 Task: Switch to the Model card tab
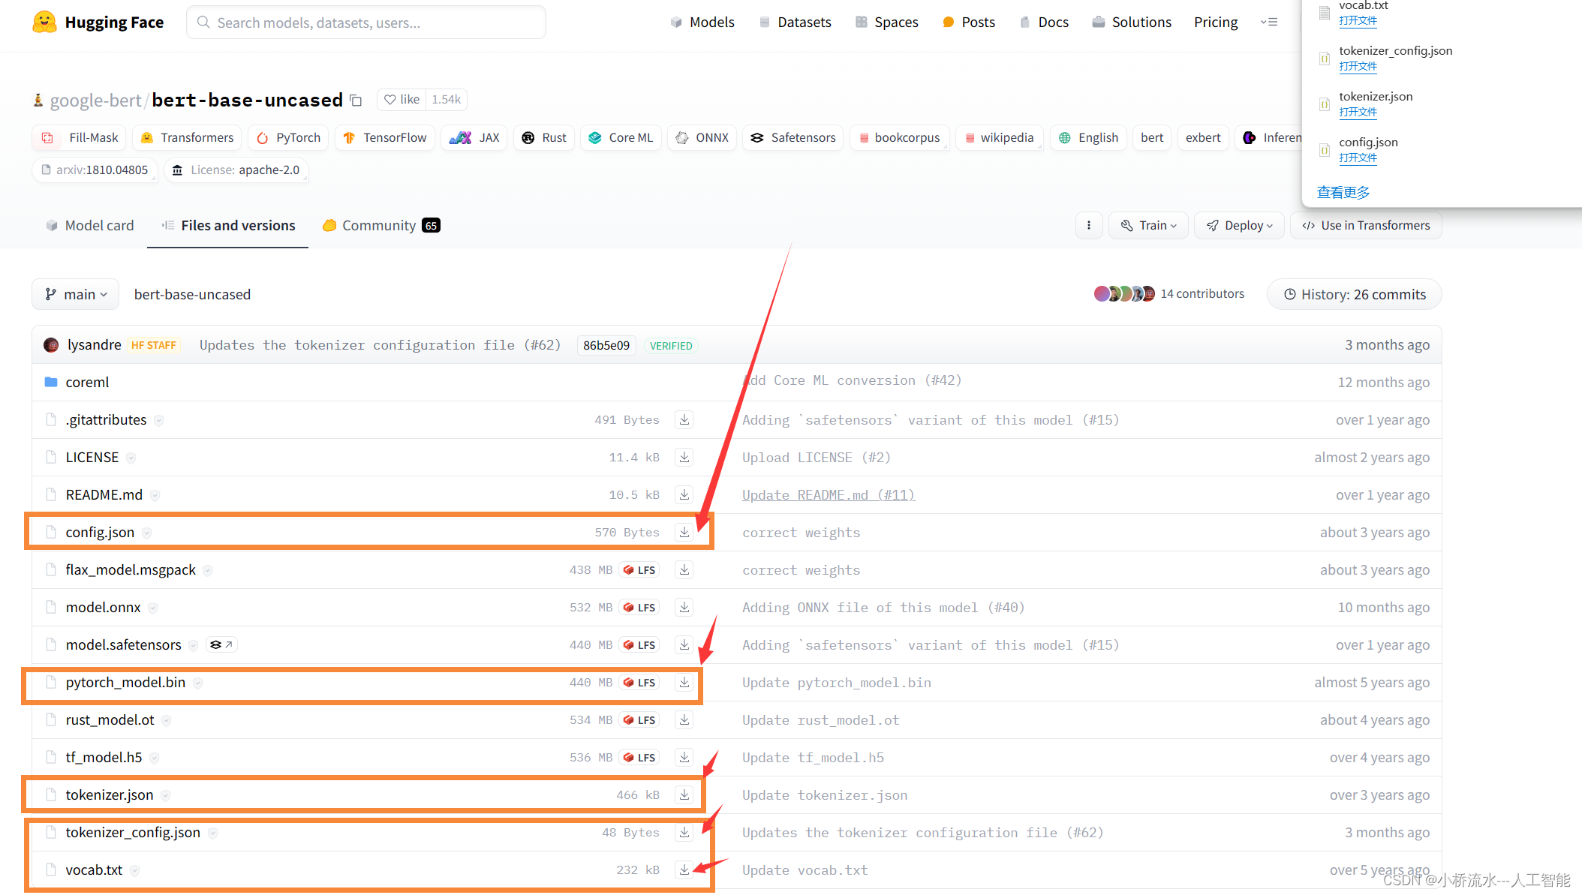pos(90,225)
